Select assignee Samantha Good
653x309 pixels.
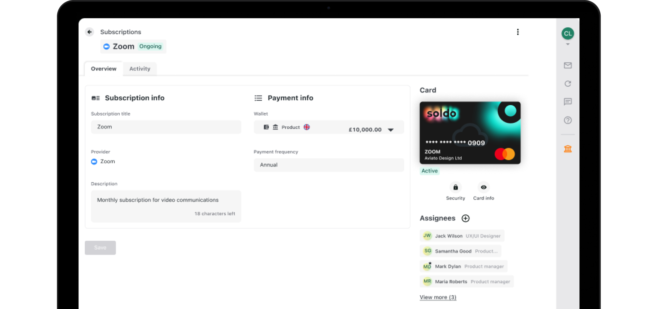point(460,251)
